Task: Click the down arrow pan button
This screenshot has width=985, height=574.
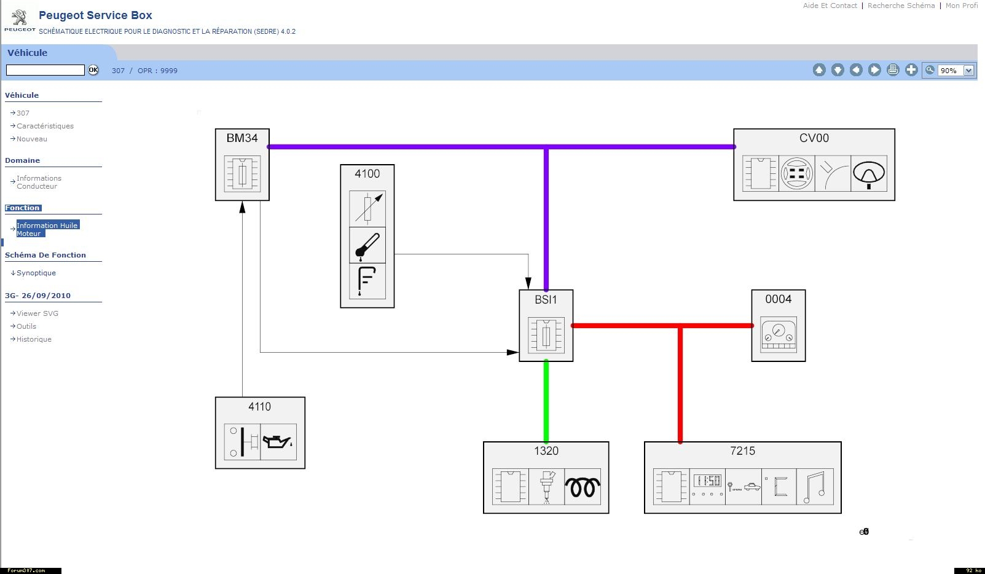Action: point(837,70)
